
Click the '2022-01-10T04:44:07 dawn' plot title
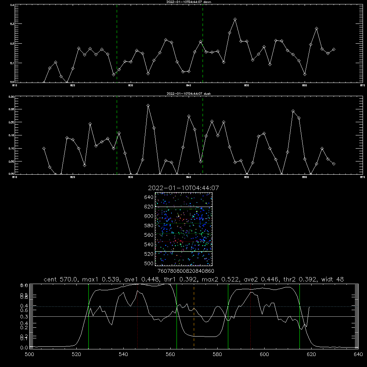189,2
